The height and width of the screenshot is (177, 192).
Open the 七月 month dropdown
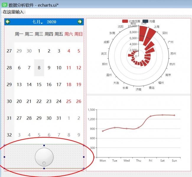(x=38, y=22)
